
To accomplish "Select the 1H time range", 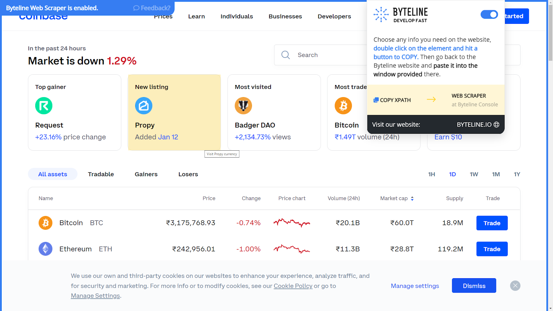I will point(432,174).
